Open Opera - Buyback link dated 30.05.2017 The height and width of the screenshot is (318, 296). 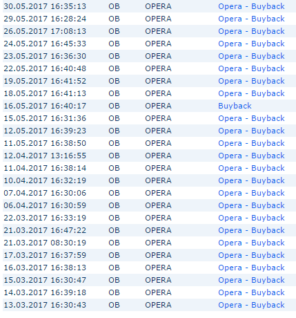click(251, 6)
